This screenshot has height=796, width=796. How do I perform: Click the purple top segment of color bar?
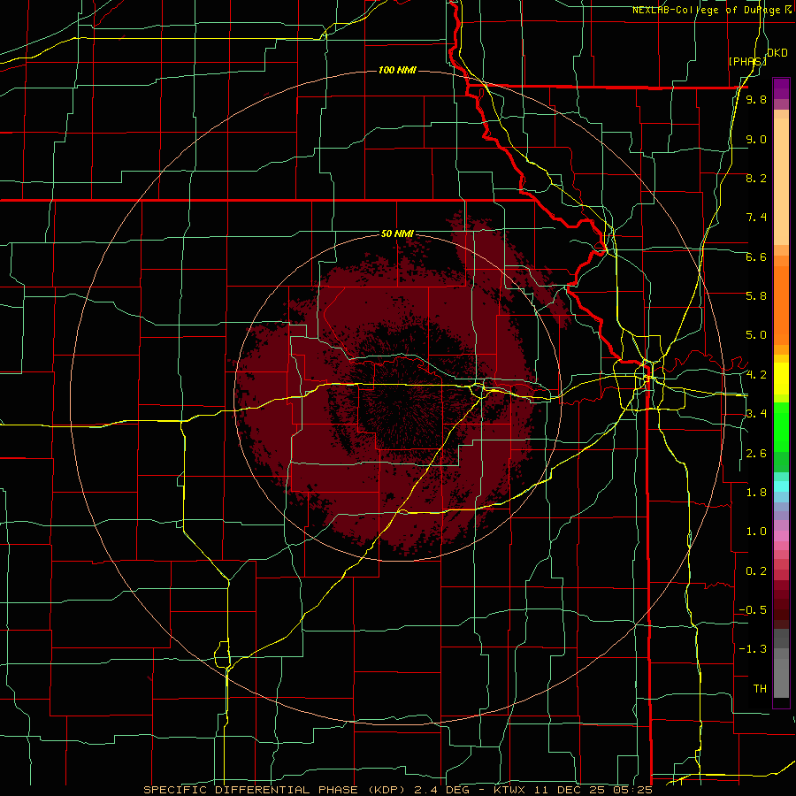(781, 88)
